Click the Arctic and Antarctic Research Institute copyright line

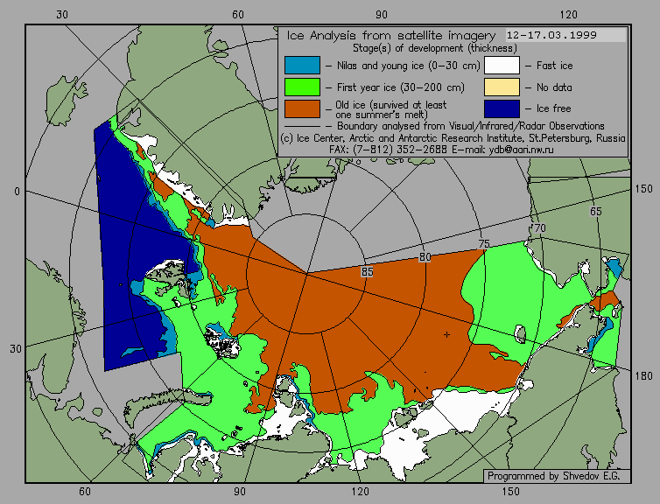(453, 138)
